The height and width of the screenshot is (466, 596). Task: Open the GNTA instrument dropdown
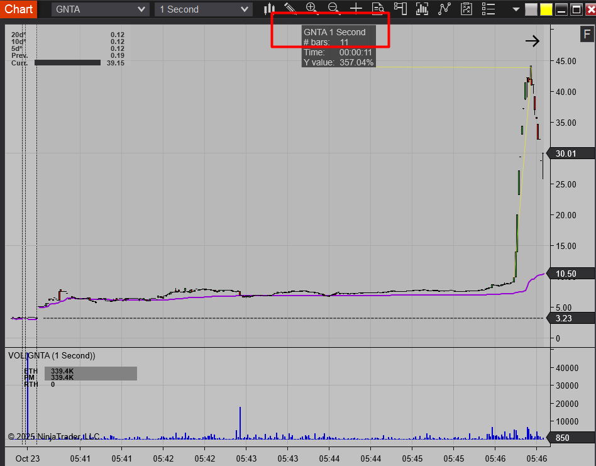pyautogui.click(x=99, y=9)
